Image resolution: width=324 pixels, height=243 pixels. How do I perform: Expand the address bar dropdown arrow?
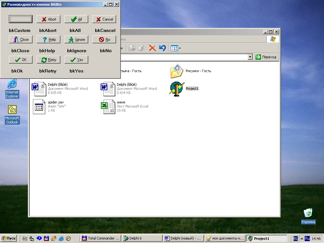(x=250, y=57)
